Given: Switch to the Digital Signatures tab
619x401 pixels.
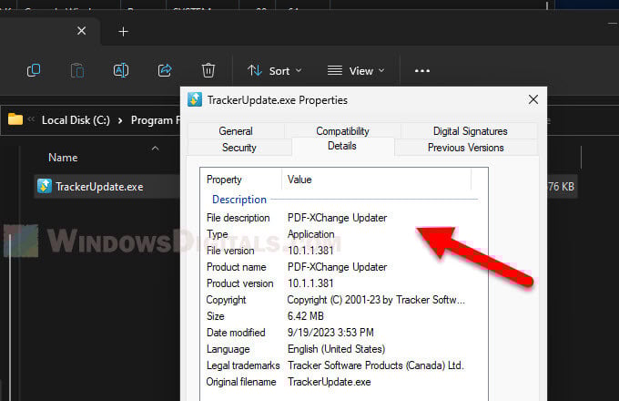Looking at the screenshot, I should pyautogui.click(x=470, y=130).
